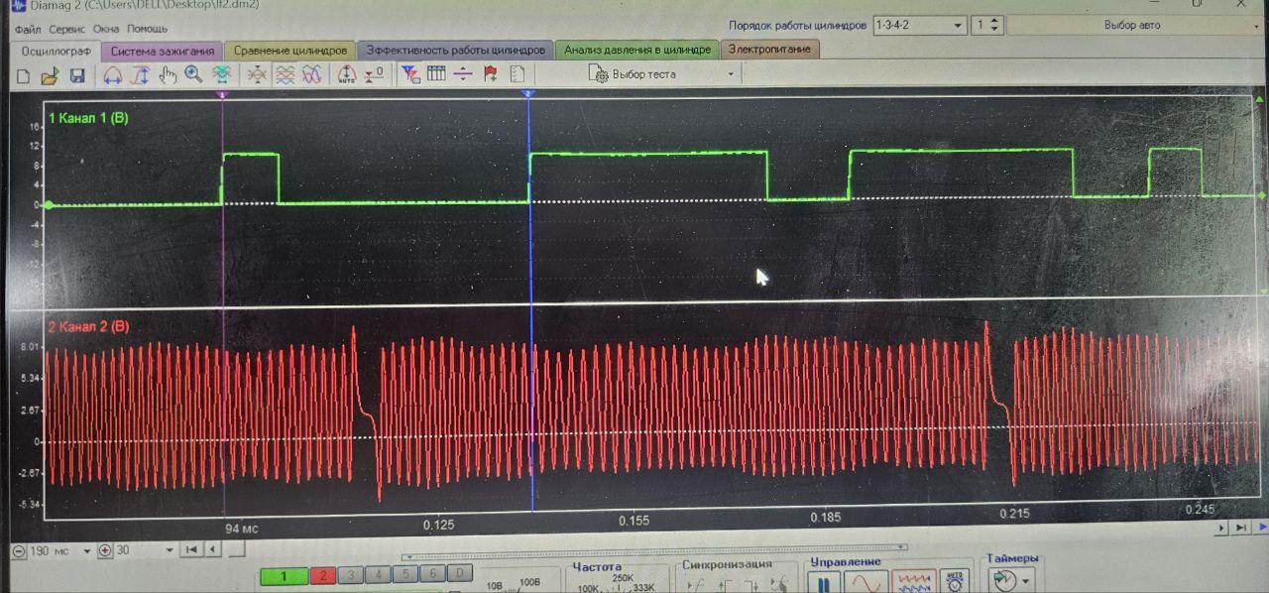Select the hand pan tool
Screen dimensions: 1269x593
point(168,74)
